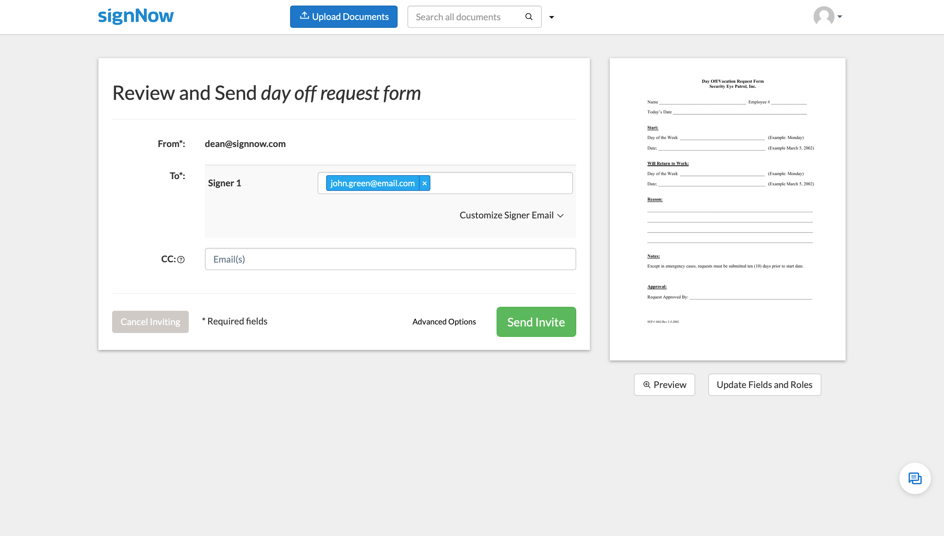Click the Send Invite button
Screen dimensions: 944x536
coord(536,322)
